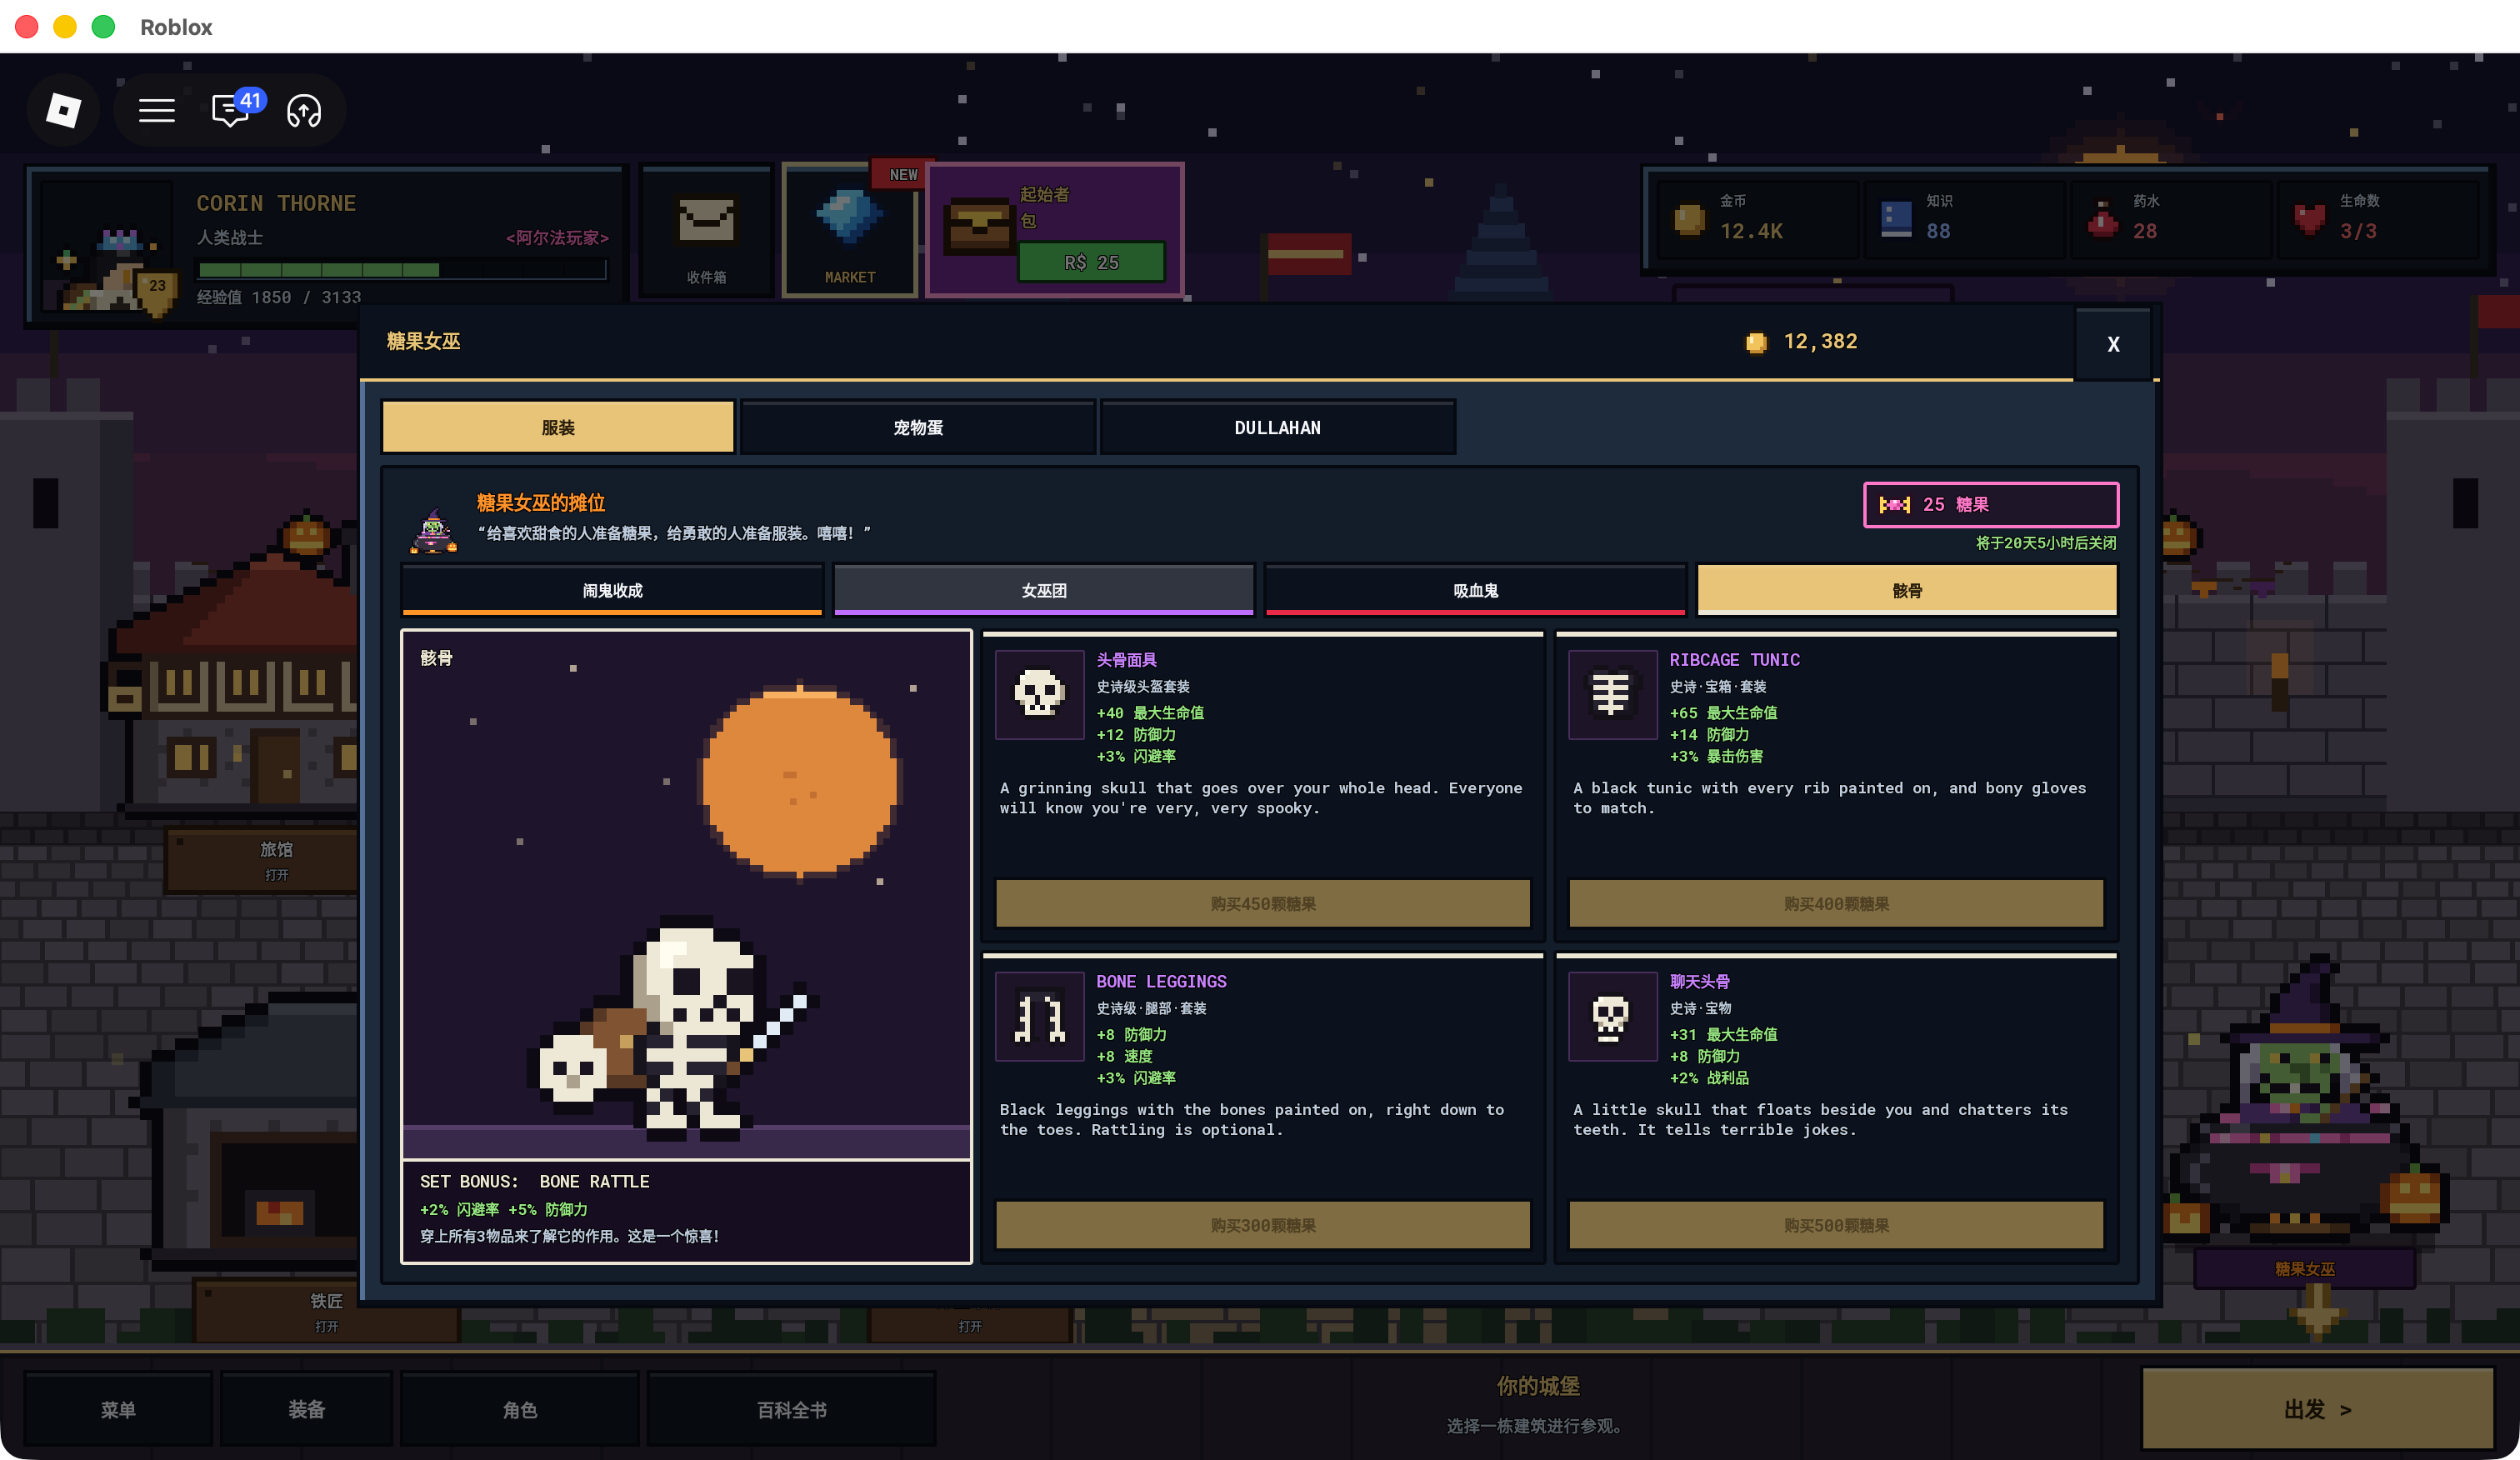The height and width of the screenshot is (1460, 2520).
Task: Click the 聊天头骨 skull item icon
Action: click(x=1612, y=1016)
